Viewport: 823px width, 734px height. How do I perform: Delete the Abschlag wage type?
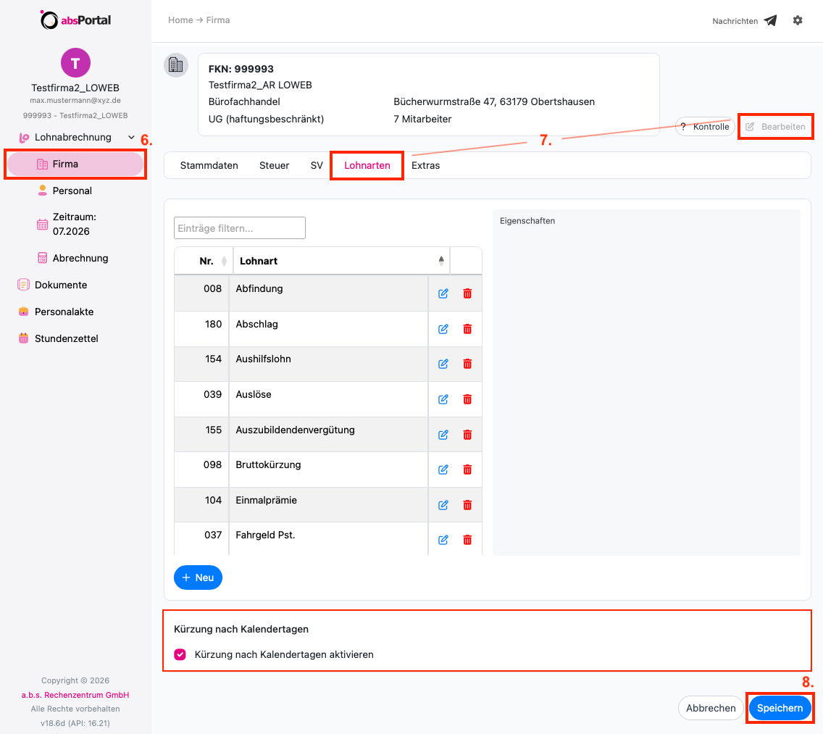(x=467, y=329)
